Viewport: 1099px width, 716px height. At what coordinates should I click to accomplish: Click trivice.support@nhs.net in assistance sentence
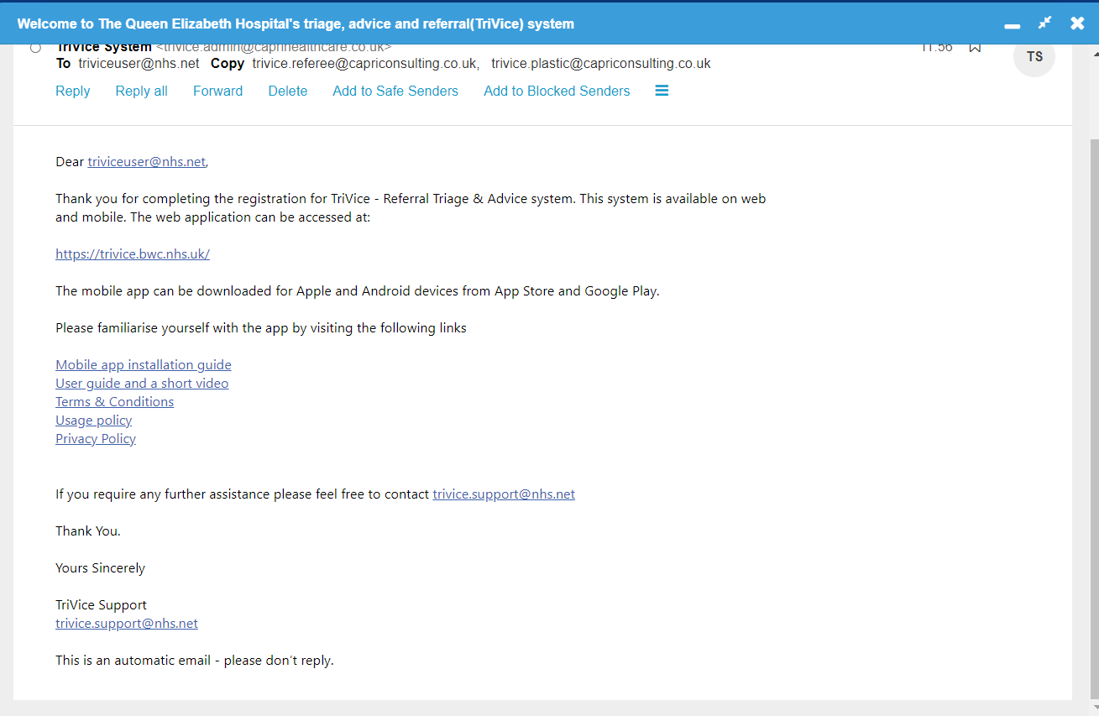tap(504, 494)
